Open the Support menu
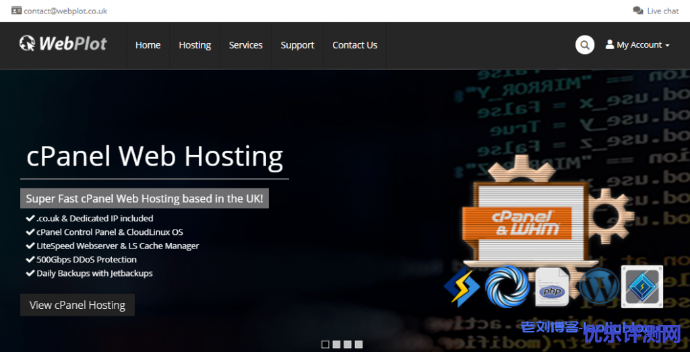This screenshot has width=690, height=352. [x=297, y=45]
